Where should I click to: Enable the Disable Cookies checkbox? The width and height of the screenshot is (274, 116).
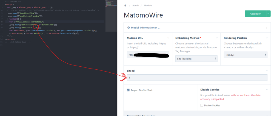[202, 105]
